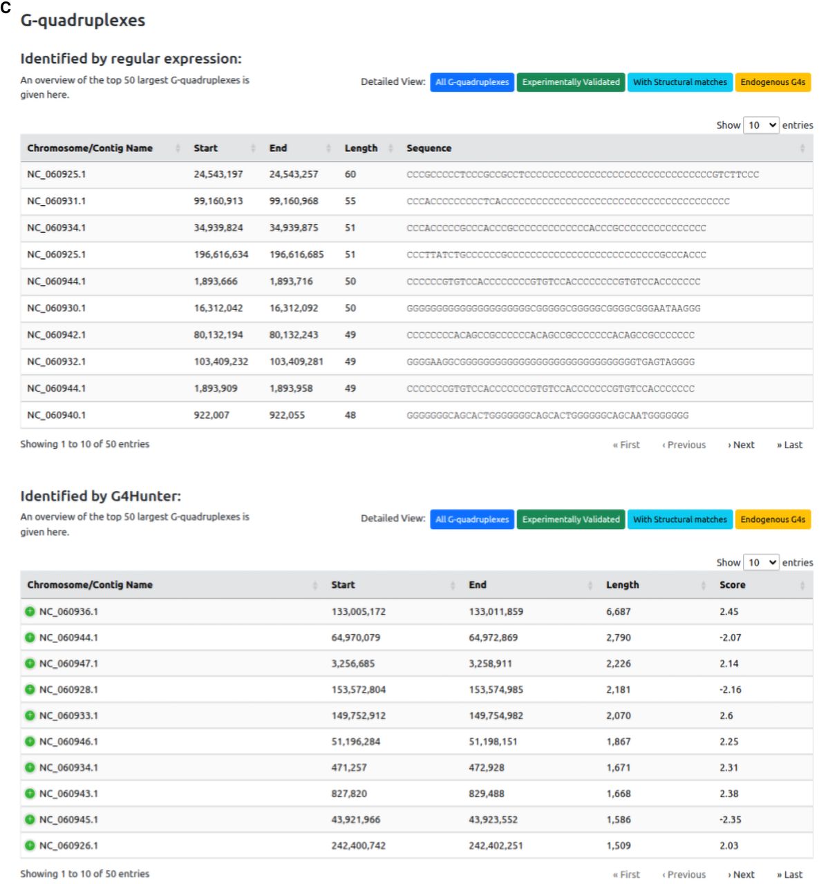Screen dimensions: 819x884
Task: Open entries dropdown in G4Hunter table
Action: (x=761, y=562)
